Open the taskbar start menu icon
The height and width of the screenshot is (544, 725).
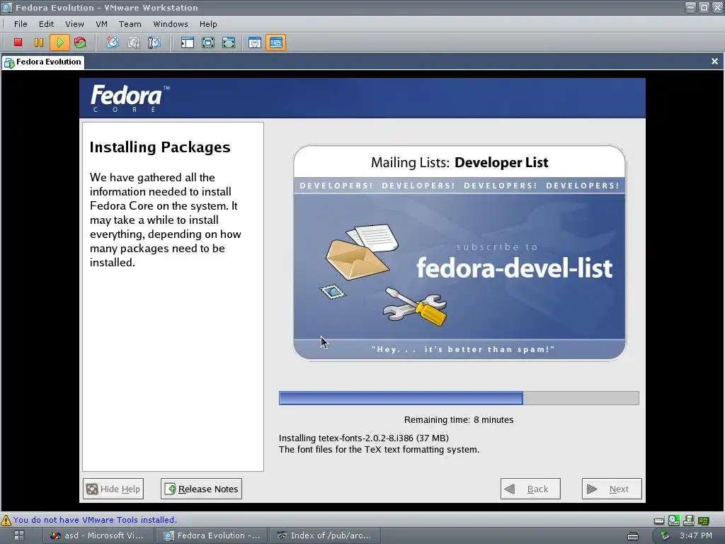click(19, 535)
